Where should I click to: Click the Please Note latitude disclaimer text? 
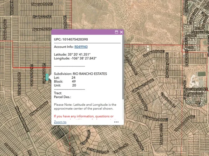(x=85, y=107)
